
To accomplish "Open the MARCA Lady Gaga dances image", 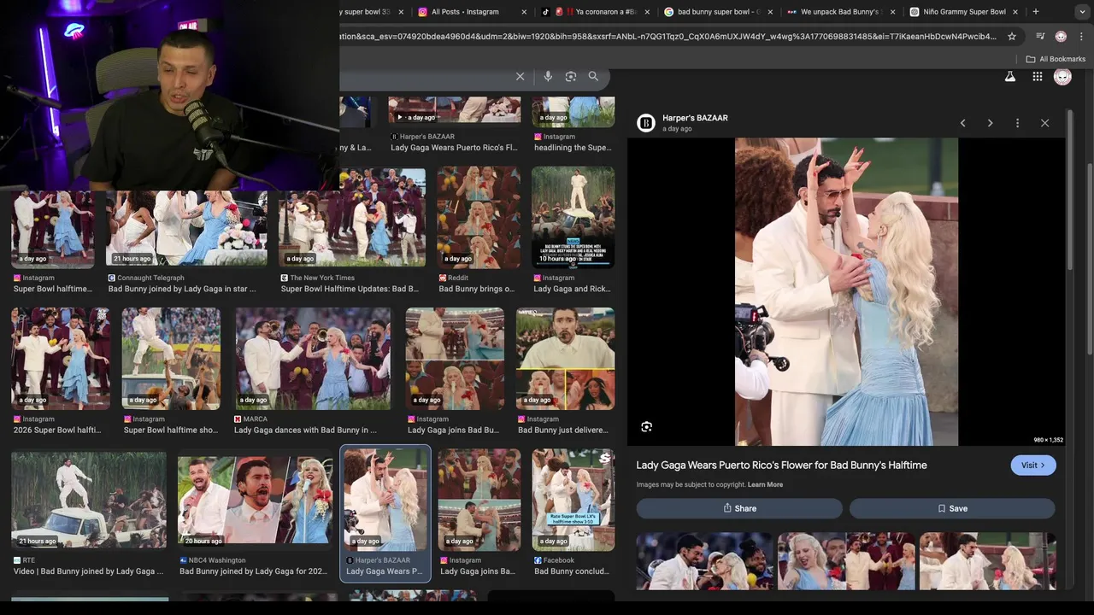I will tap(313, 359).
